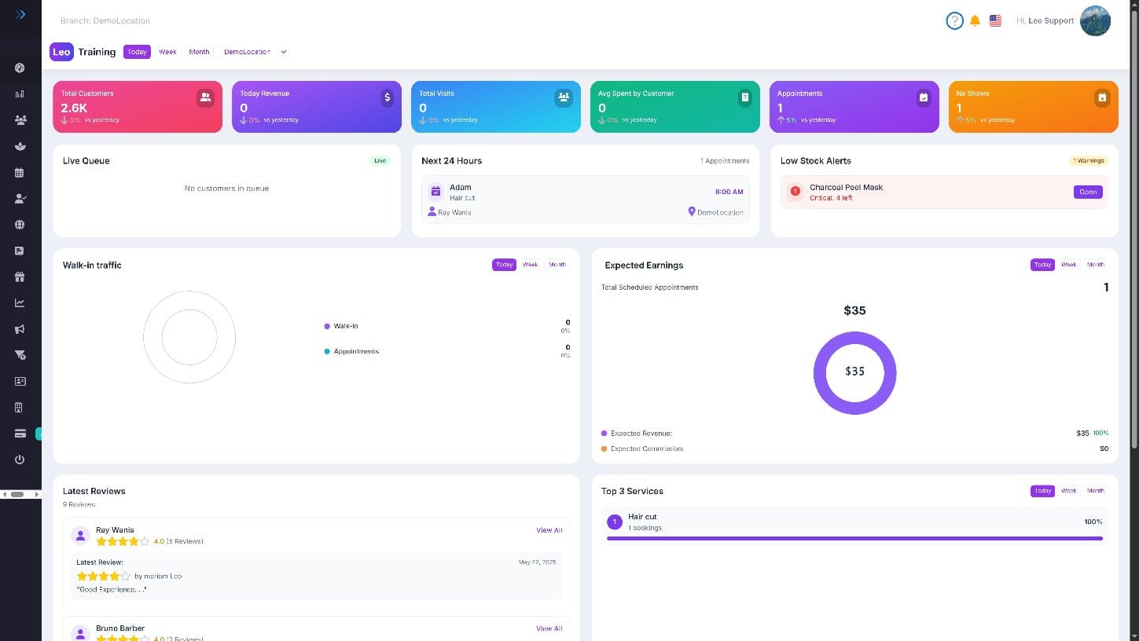Image resolution: width=1139 pixels, height=641 pixels.
Task: Click the DemoLocation pin in appointment
Action: coord(692,211)
